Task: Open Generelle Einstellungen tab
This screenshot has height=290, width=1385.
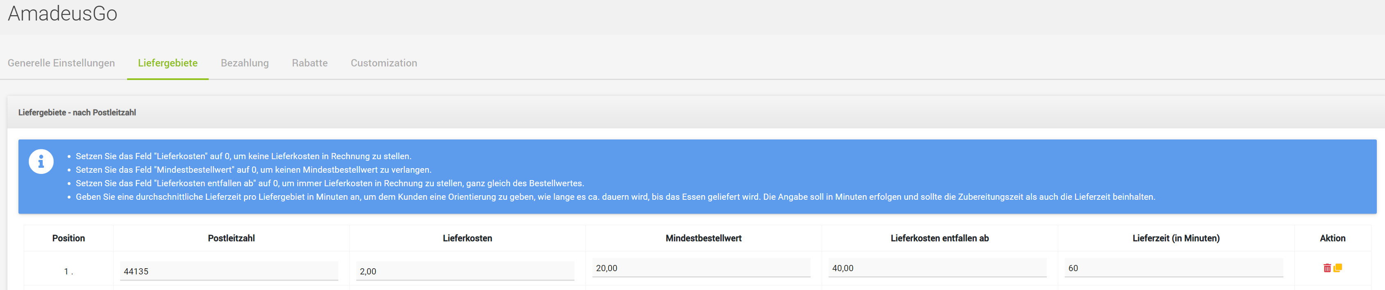Action: point(61,63)
